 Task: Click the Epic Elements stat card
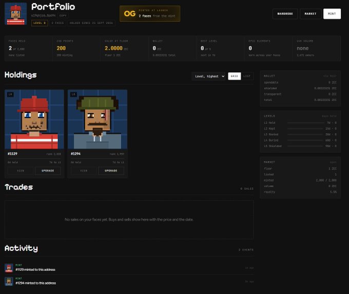(x=268, y=48)
